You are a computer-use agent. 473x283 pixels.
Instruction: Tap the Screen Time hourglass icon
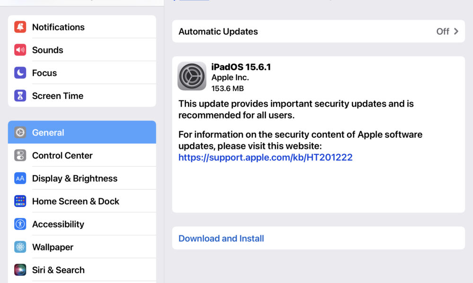20,96
